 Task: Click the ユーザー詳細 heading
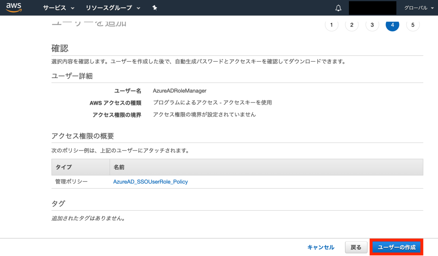[72, 76]
